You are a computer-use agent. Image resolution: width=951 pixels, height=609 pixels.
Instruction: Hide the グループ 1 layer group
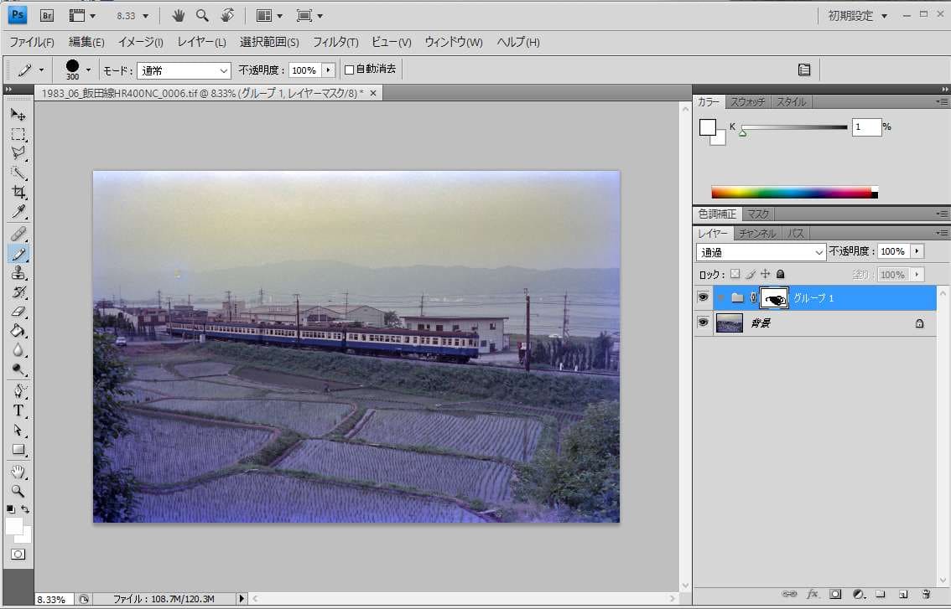pyautogui.click(x=703, y=297)
